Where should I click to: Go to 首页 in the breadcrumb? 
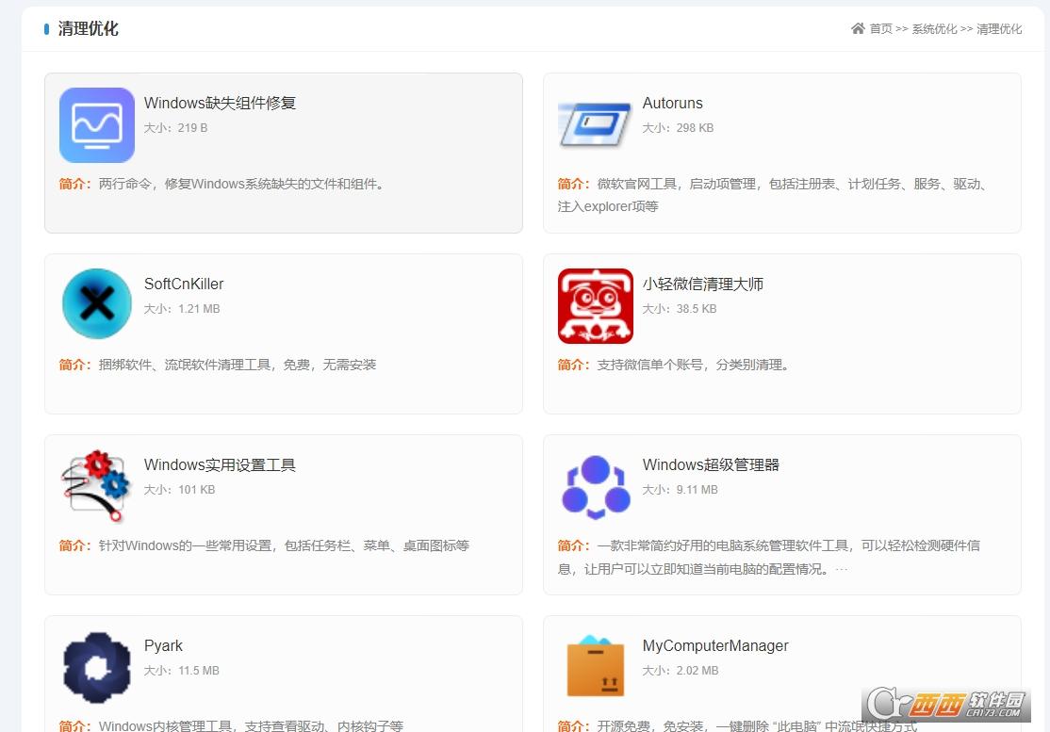(880, 29)
